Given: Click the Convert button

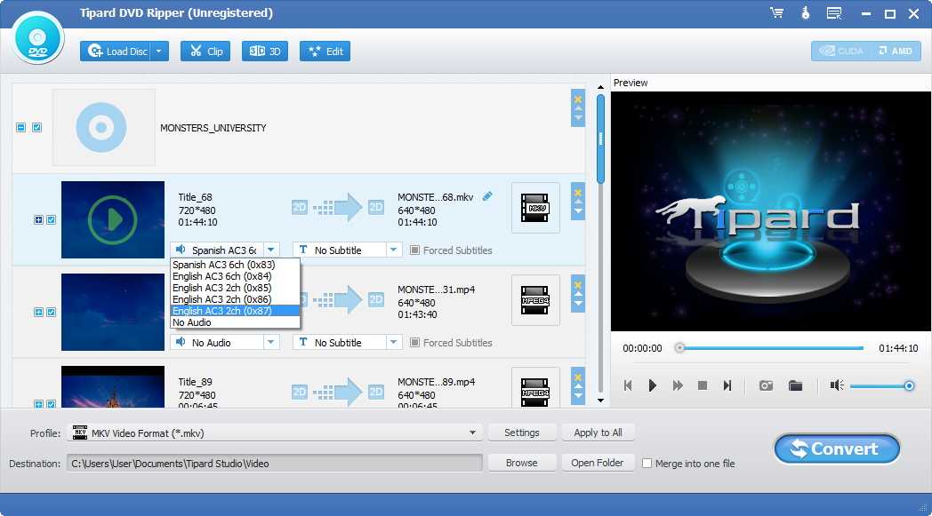Looking at the screenshot, I should (x=836, y=449).
